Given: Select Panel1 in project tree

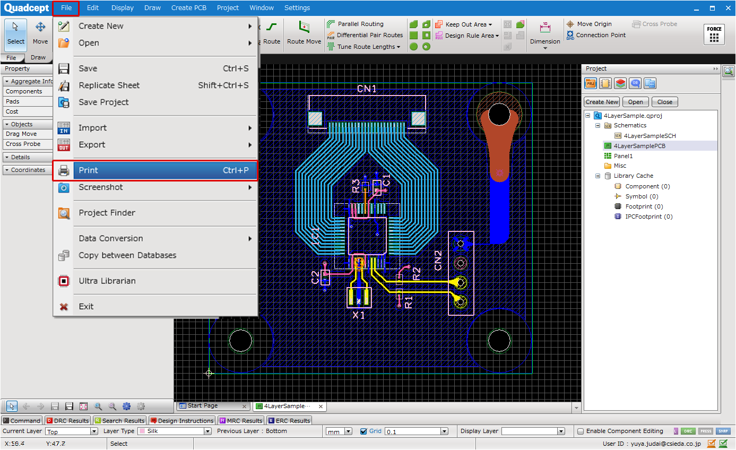Looking at the screenshot, I should click(x=623, y=156).
